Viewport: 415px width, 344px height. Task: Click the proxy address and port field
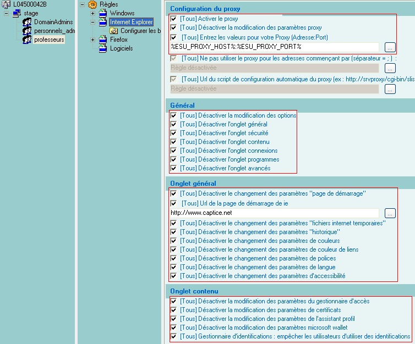click(x=274, y=47)
